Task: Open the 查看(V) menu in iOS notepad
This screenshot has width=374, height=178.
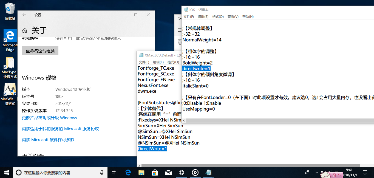Action: (x=233, y=16)
